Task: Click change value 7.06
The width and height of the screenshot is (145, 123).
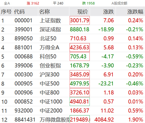Action: coord(109,21)
